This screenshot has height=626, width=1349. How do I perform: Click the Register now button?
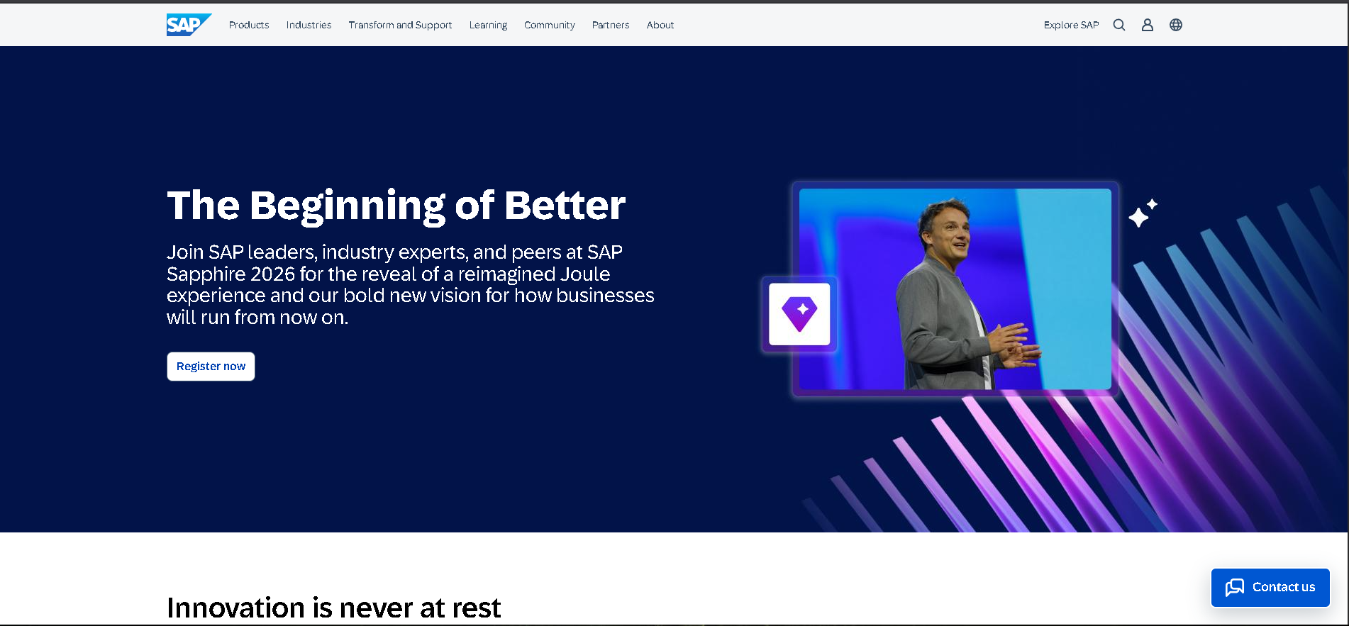point(211,367)
